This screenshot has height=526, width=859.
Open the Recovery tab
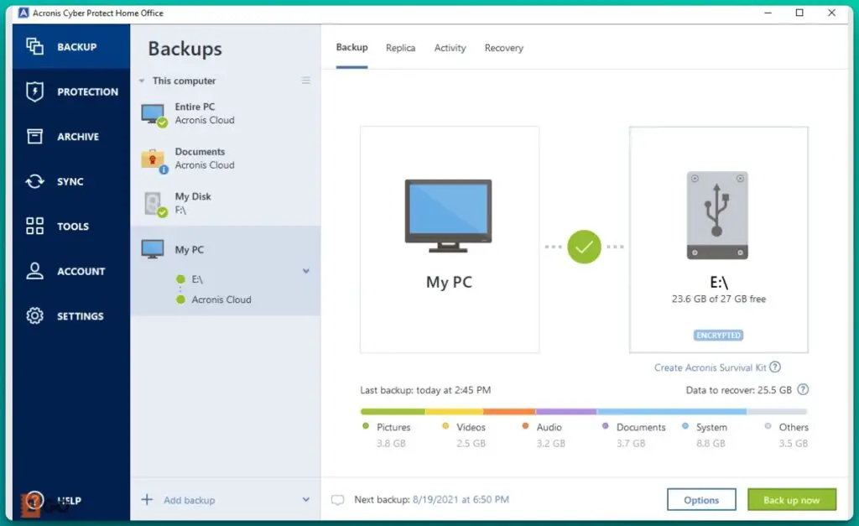tap(503, 48)
